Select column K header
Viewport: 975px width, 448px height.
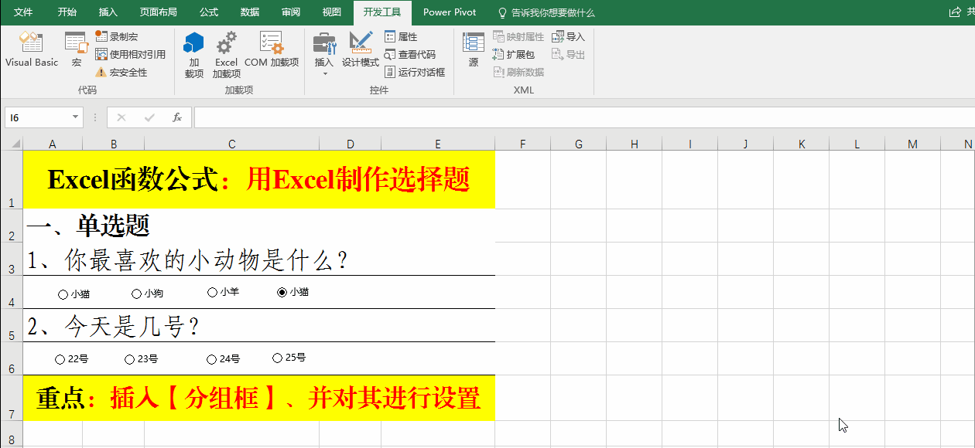(802, 144)
